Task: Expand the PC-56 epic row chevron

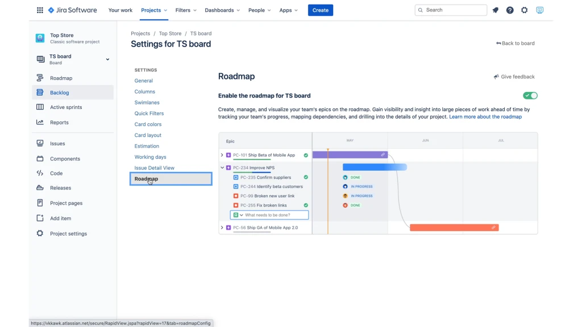Action: click(x=222, y=228)
